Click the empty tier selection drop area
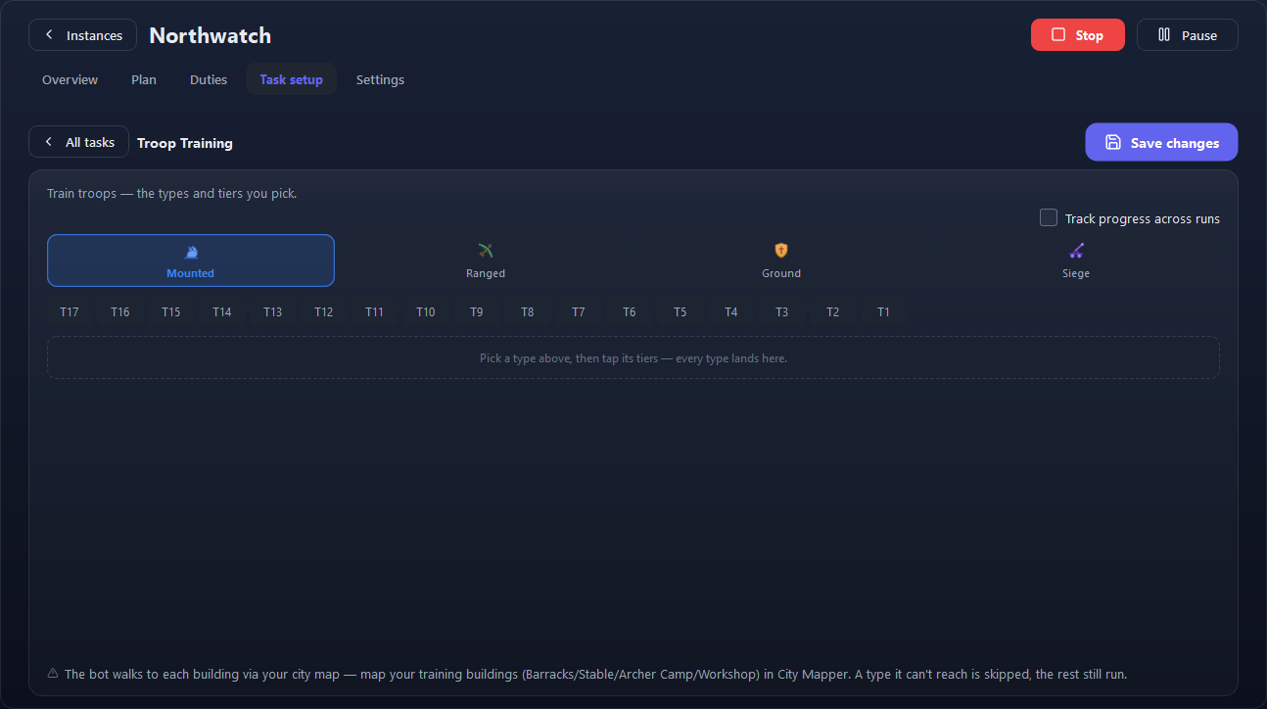 point(633,357)
